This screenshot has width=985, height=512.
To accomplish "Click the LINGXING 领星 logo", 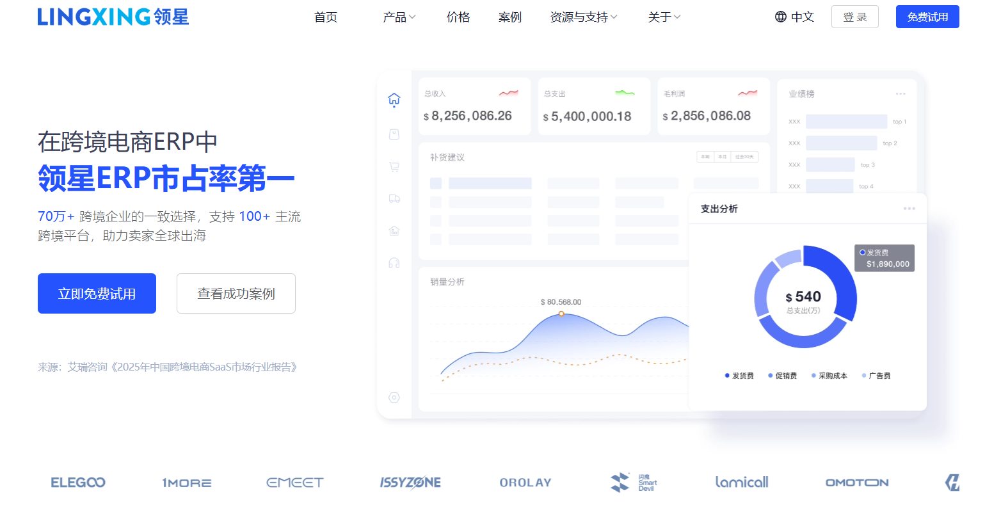I will click(113, 17).
